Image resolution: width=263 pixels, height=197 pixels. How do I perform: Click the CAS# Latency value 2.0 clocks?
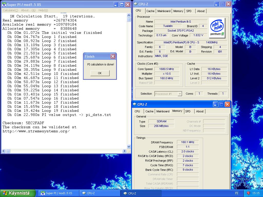click(x=188, y=151)
